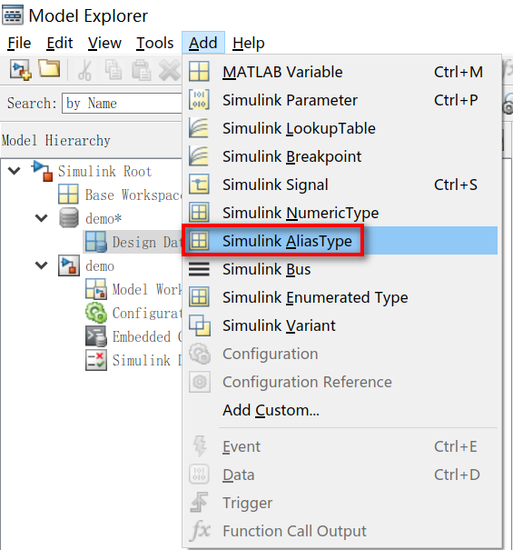
Task: Click the Simulink Variant icon
Action: [200, 325]
